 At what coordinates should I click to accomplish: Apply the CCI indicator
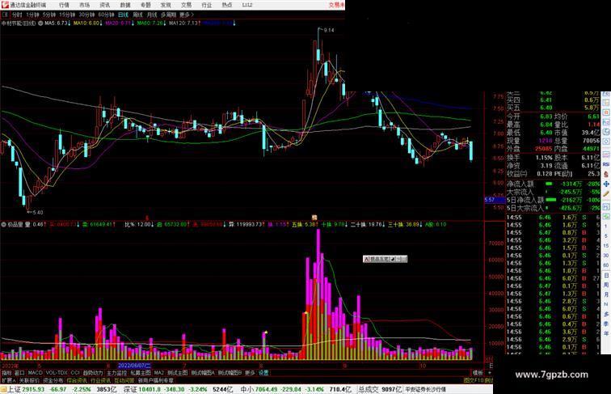tap(75, 373)
